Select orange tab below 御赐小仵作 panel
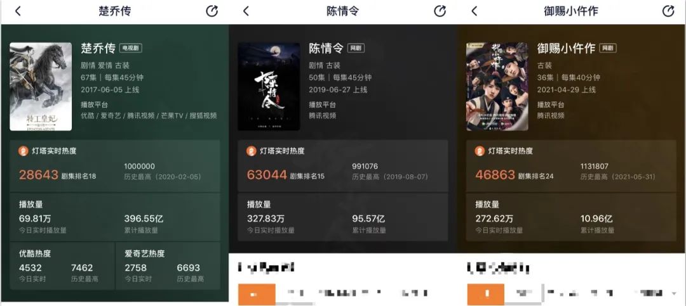The height and width of the screenshot is (306, 686). 486,294
